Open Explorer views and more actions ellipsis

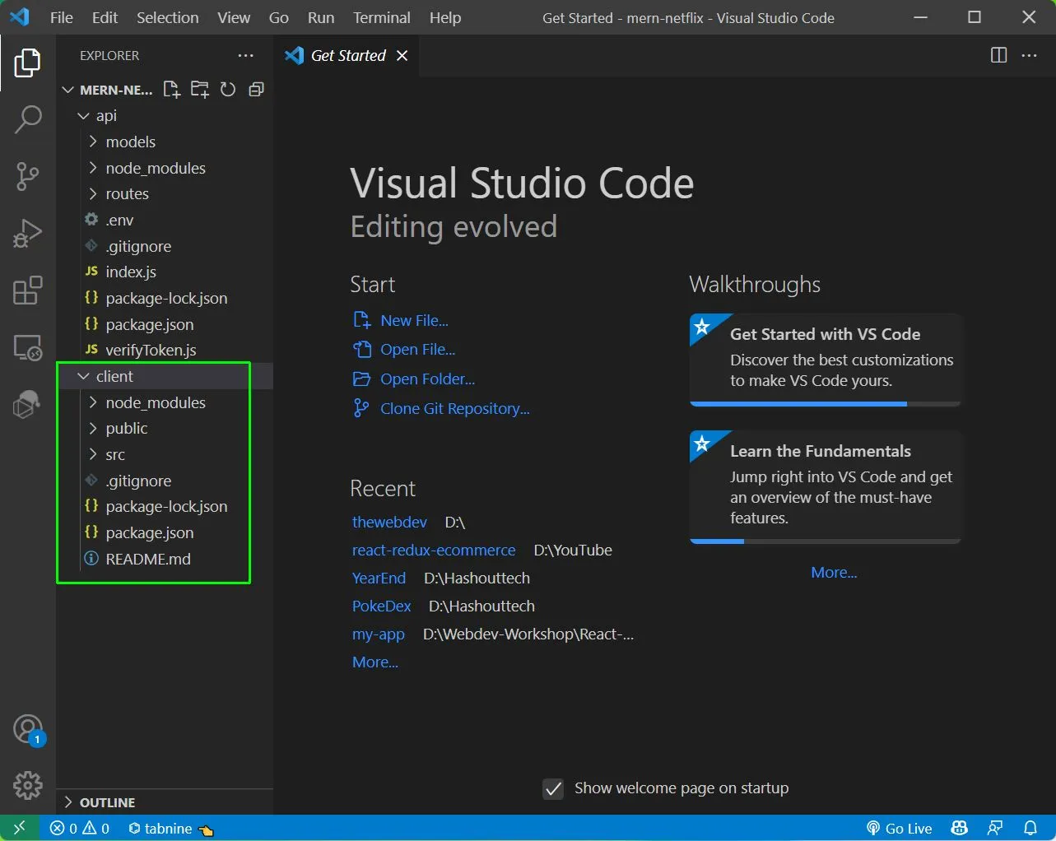point(245,55)
